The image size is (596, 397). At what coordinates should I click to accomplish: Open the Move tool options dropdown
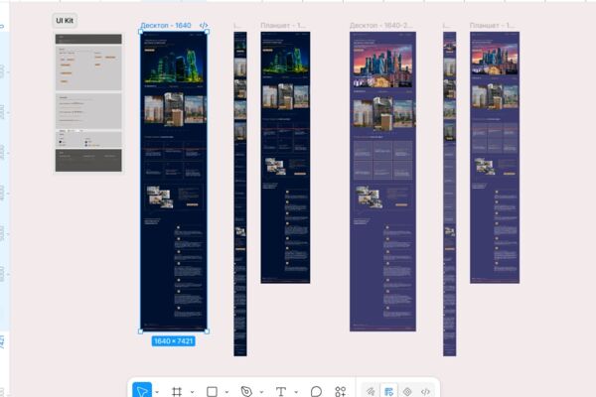[157, 392]
